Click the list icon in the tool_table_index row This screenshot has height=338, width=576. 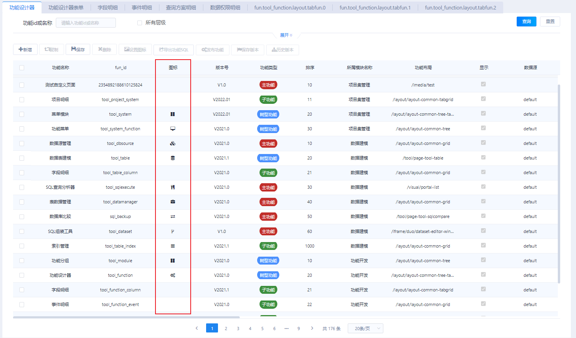pos(172,246)
